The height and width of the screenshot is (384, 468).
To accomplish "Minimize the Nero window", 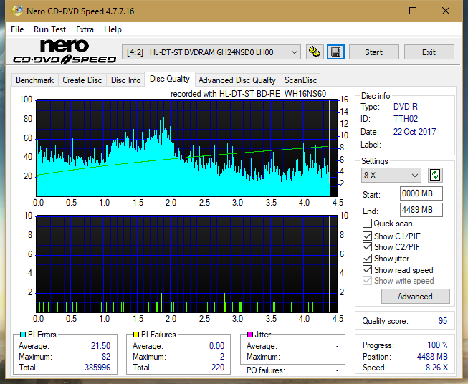I will coord(381,11).
